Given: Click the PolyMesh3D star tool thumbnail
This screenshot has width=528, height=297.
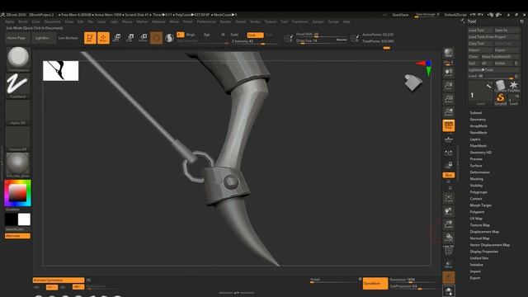Looking at the screenshot, I should pyautogui.click(x=513, y=86).
